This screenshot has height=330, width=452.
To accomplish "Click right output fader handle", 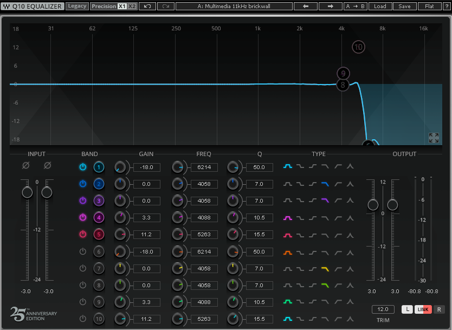I will click(x=392, y=205).
